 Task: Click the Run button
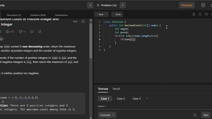coord(206,115)
